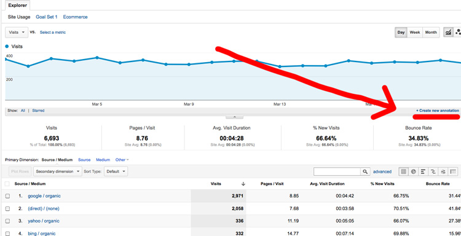The height and width of the screenshot is (236, 461).
Task: Click Create new annotation link
Action: (438, 111)
